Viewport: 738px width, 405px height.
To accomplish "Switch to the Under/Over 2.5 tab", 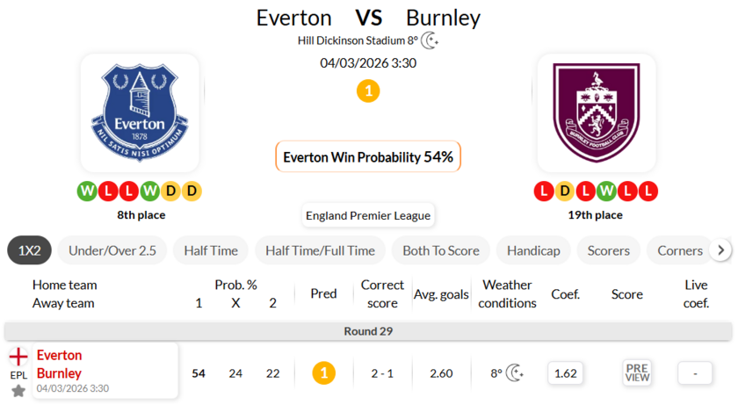I will (x=112, y=250).
